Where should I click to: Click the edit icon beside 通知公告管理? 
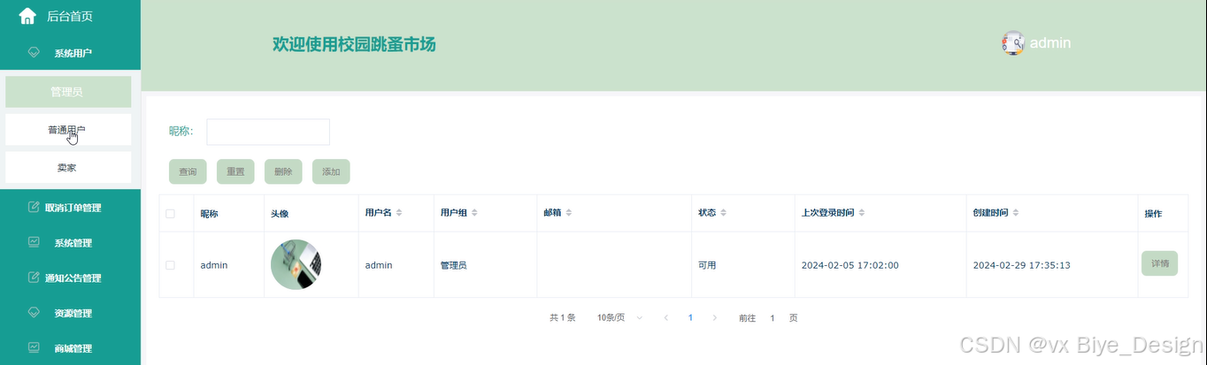click(34, 278)
